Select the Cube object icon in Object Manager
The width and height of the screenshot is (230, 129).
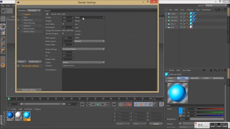point(169,14)
